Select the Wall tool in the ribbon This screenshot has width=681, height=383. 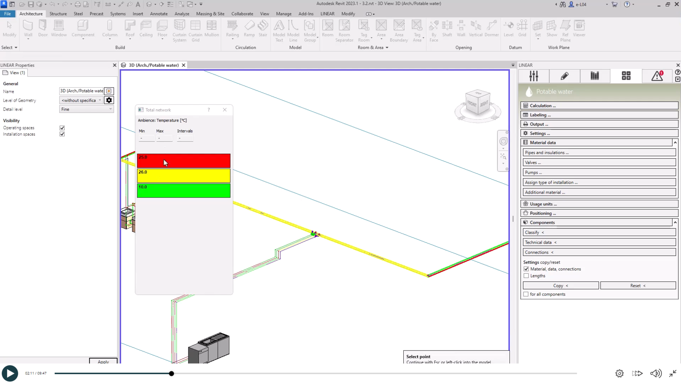[x=28, y=29]
